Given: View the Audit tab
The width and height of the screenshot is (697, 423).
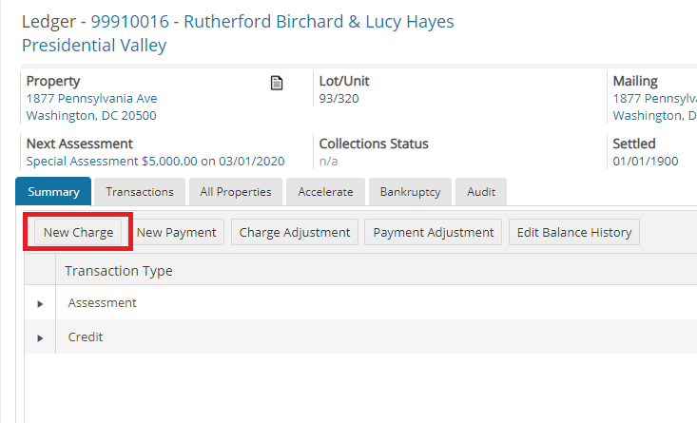Looking at the screenshot, I should point(481,192).
